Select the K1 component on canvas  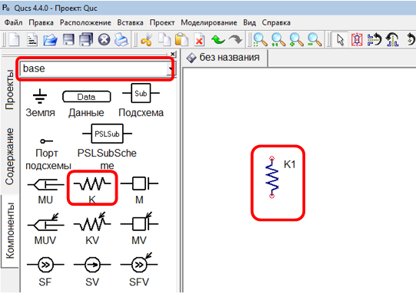272,177
